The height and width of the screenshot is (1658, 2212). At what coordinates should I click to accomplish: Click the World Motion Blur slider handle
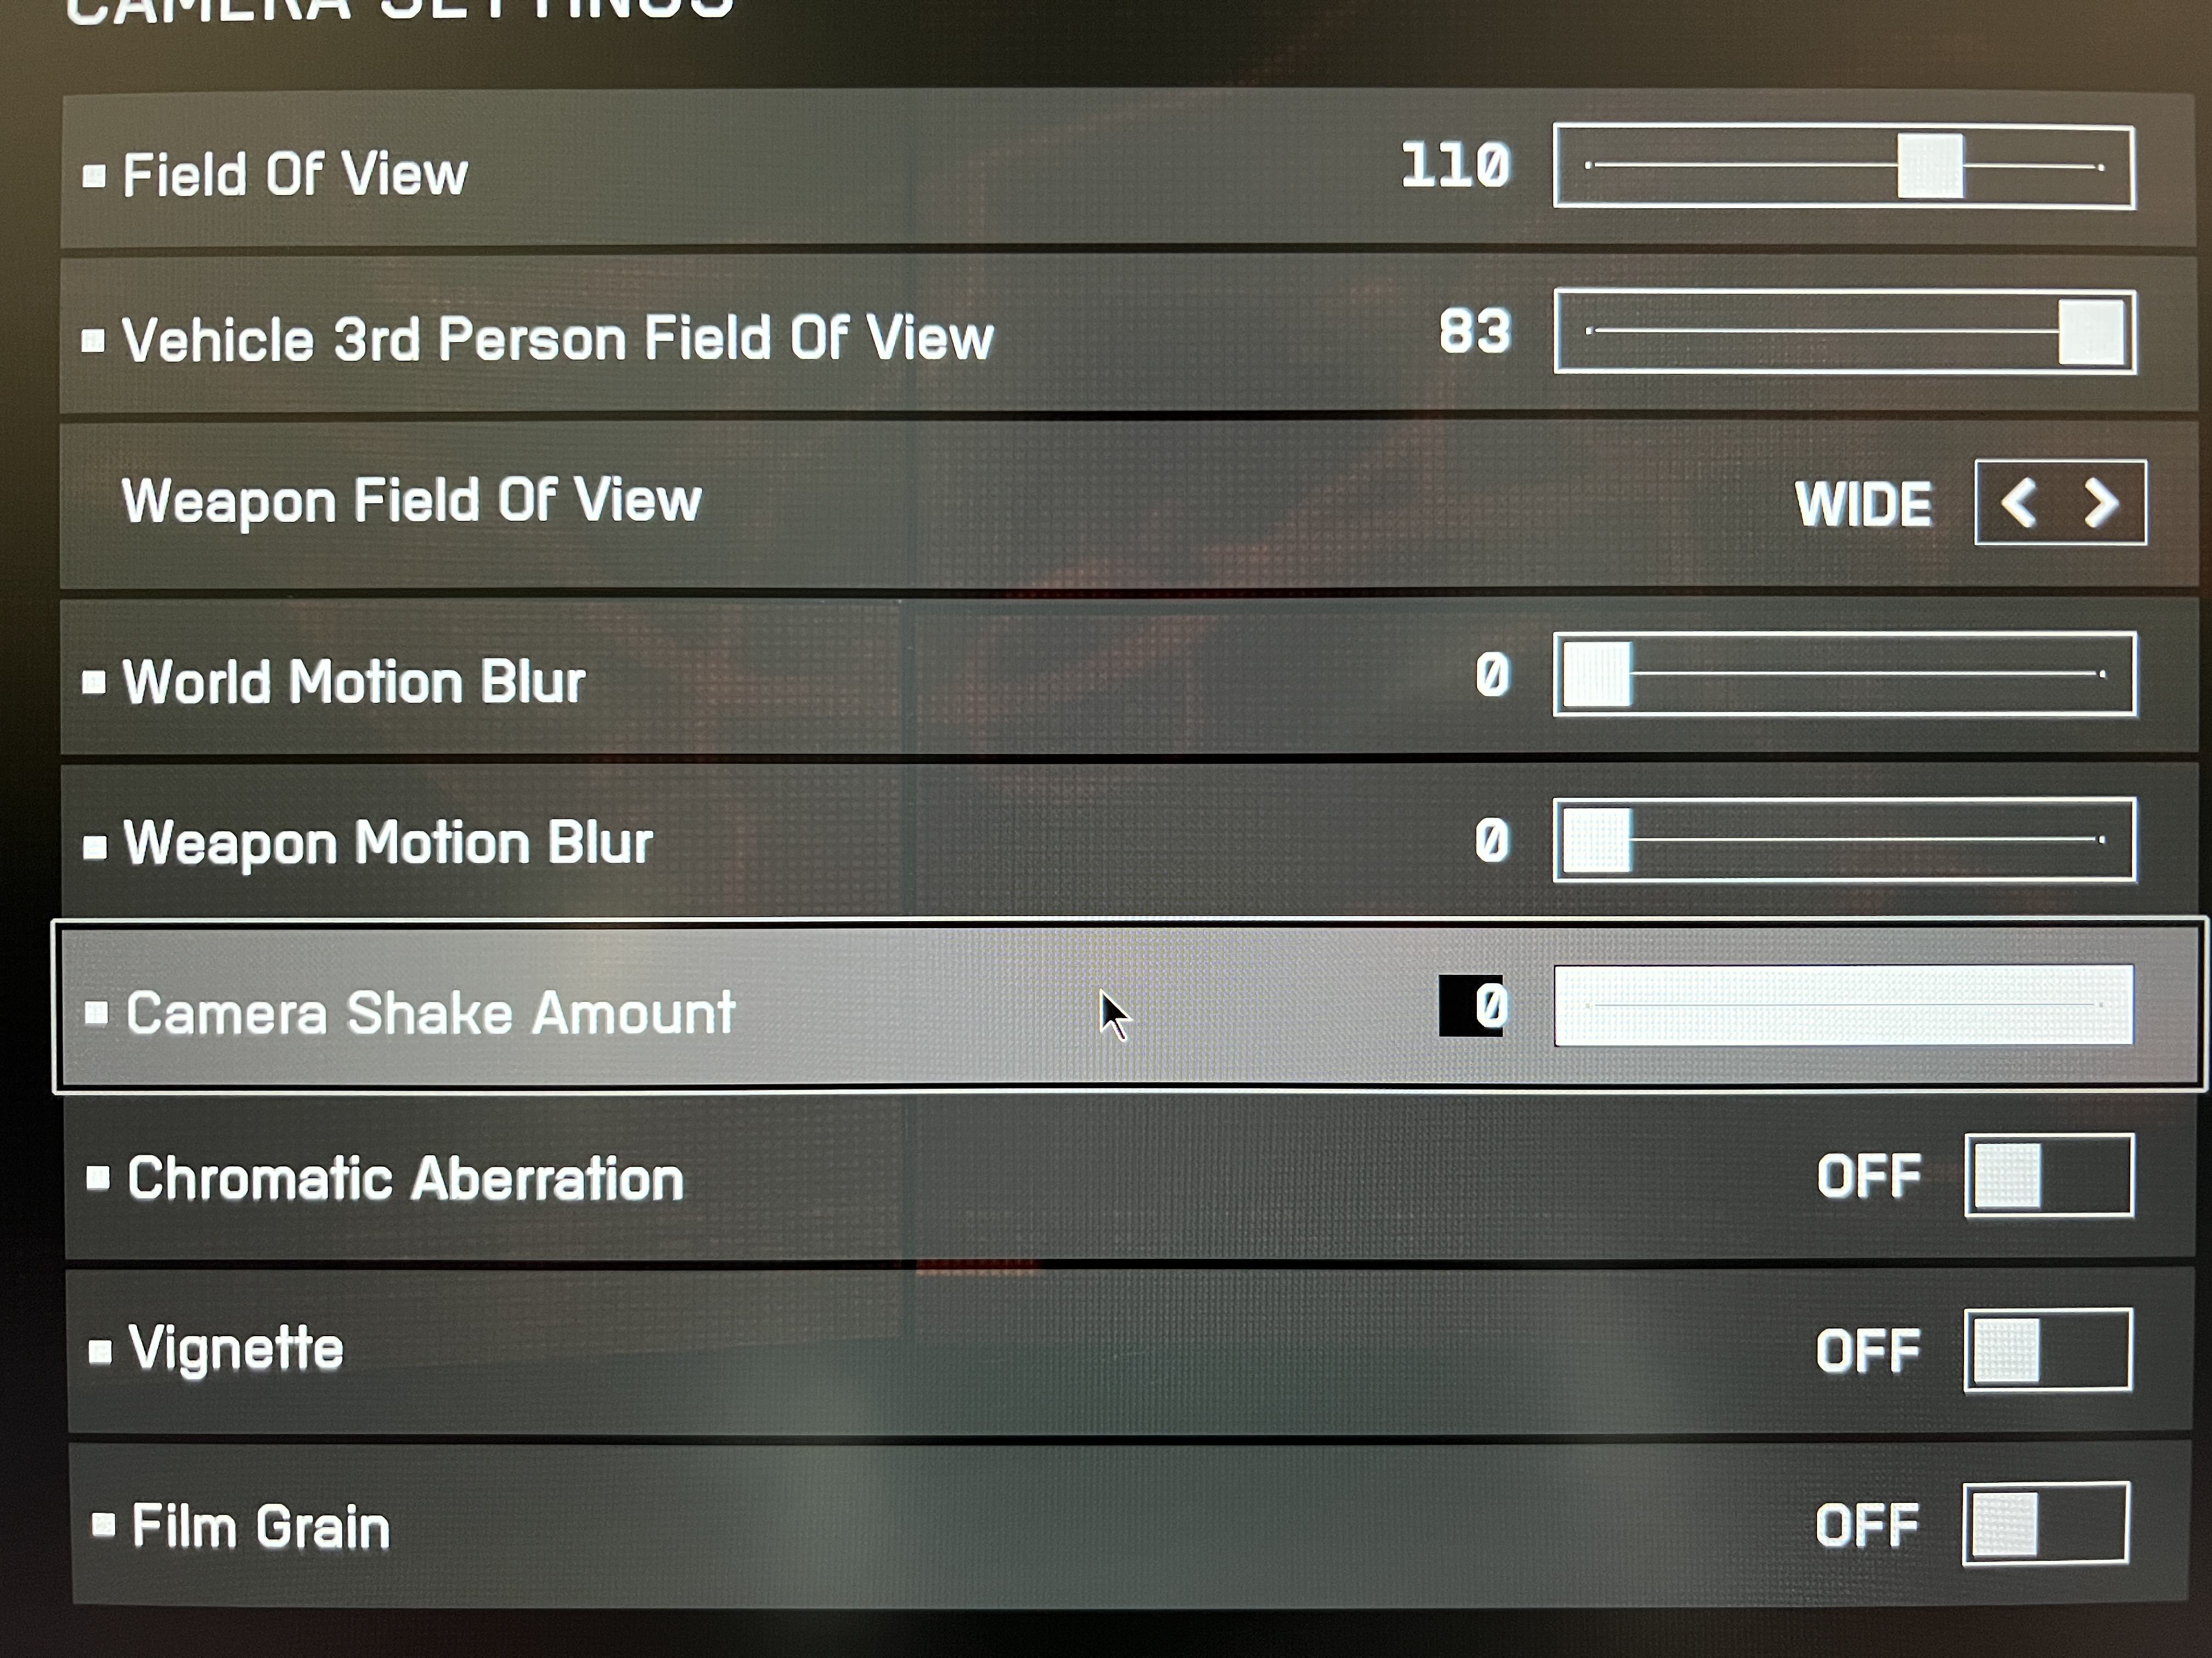[x=1597, y=674]
